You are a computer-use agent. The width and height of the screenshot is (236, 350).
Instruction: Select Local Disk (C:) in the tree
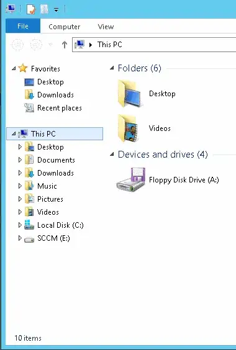tap(60, 225)
